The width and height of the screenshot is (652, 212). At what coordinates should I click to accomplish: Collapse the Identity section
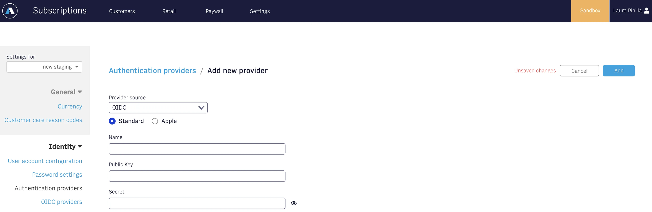pos(65,147)
